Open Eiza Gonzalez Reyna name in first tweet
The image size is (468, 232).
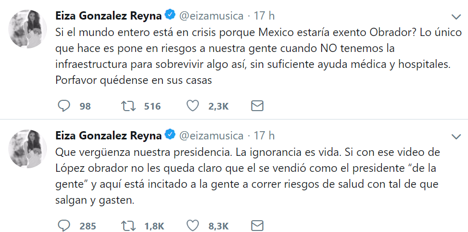tap(108, 15)
